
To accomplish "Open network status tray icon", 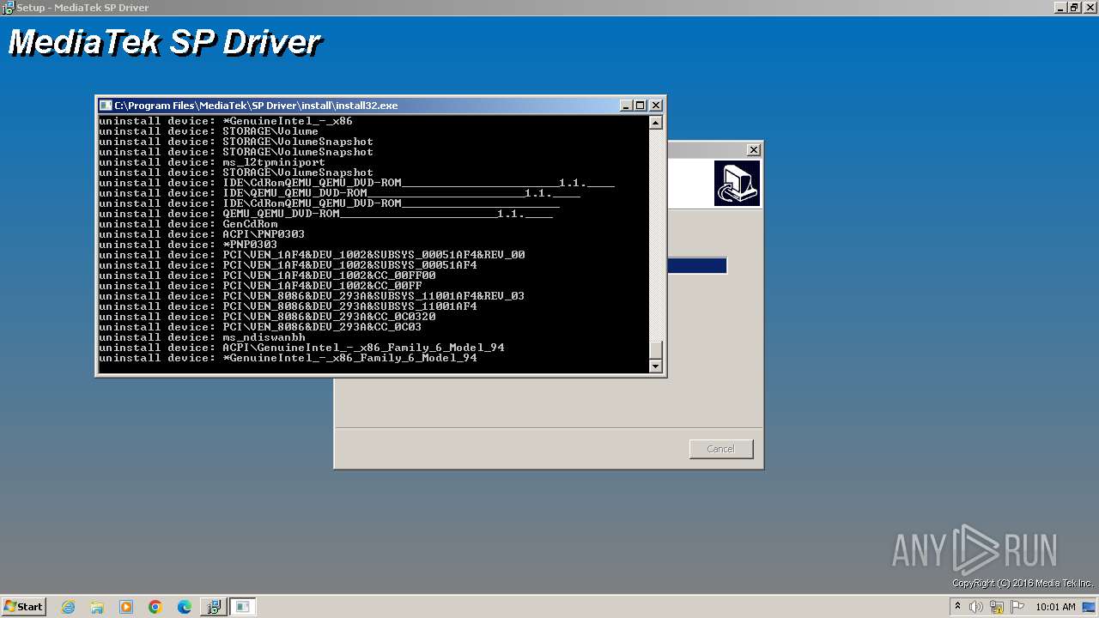I will pyautogui.click(x=997, y=607).
